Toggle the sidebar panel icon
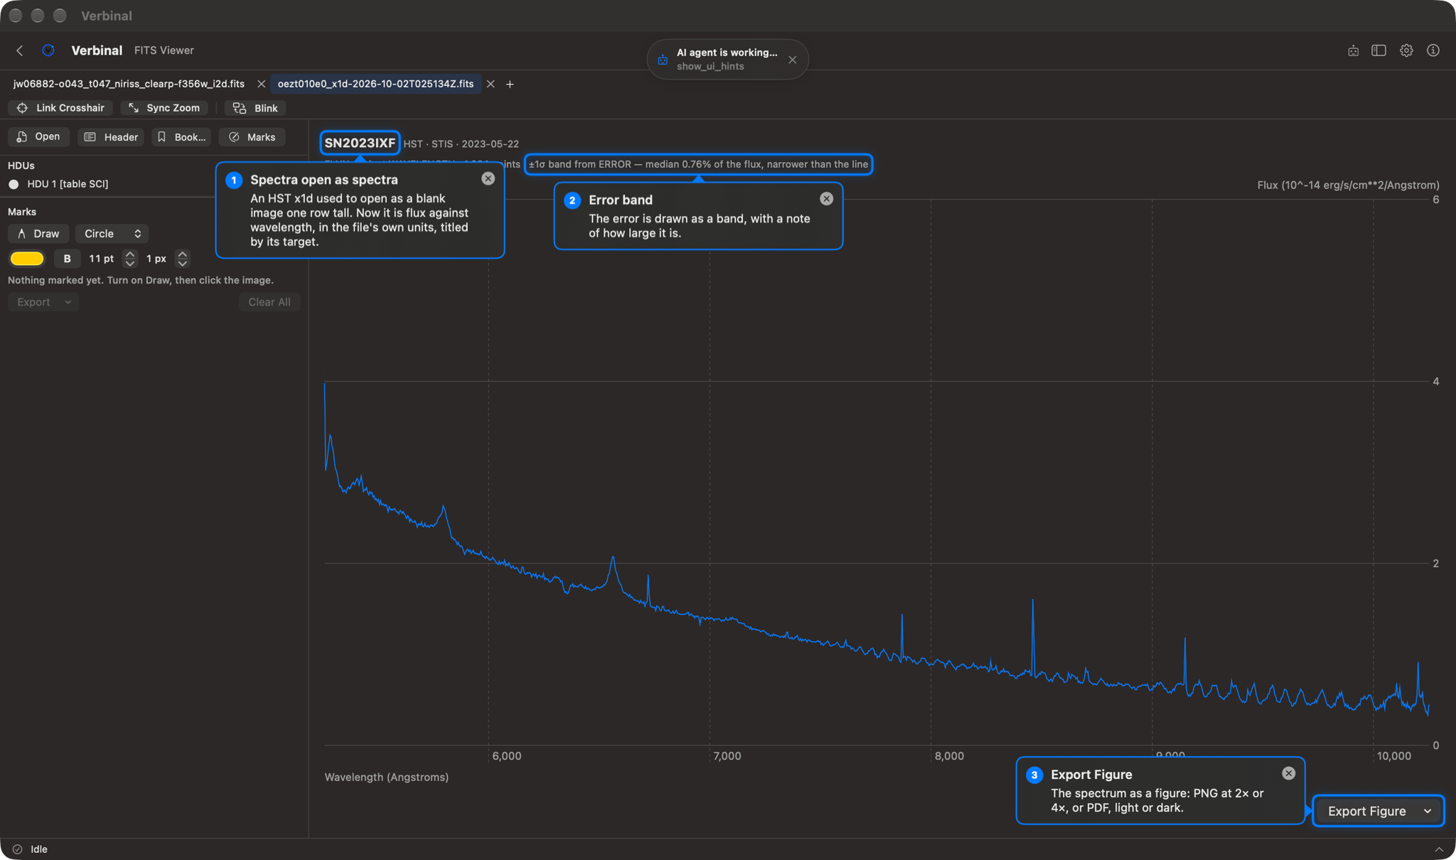 pos(1379,50)
